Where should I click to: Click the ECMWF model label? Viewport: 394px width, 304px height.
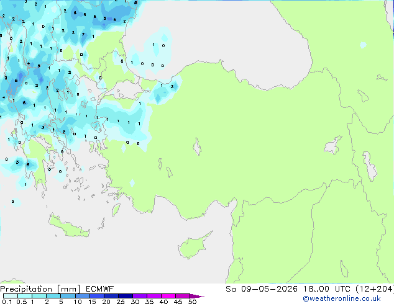point(100,289)
